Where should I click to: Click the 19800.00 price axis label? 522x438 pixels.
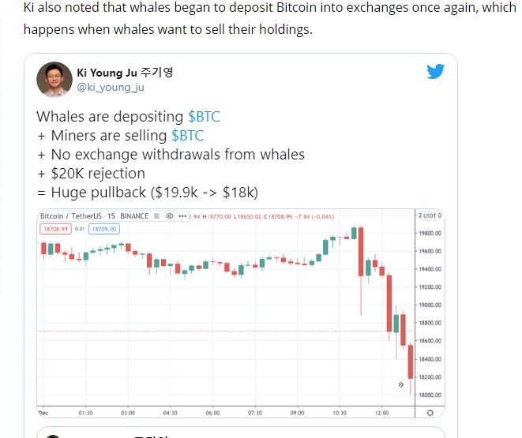[430, 234]
